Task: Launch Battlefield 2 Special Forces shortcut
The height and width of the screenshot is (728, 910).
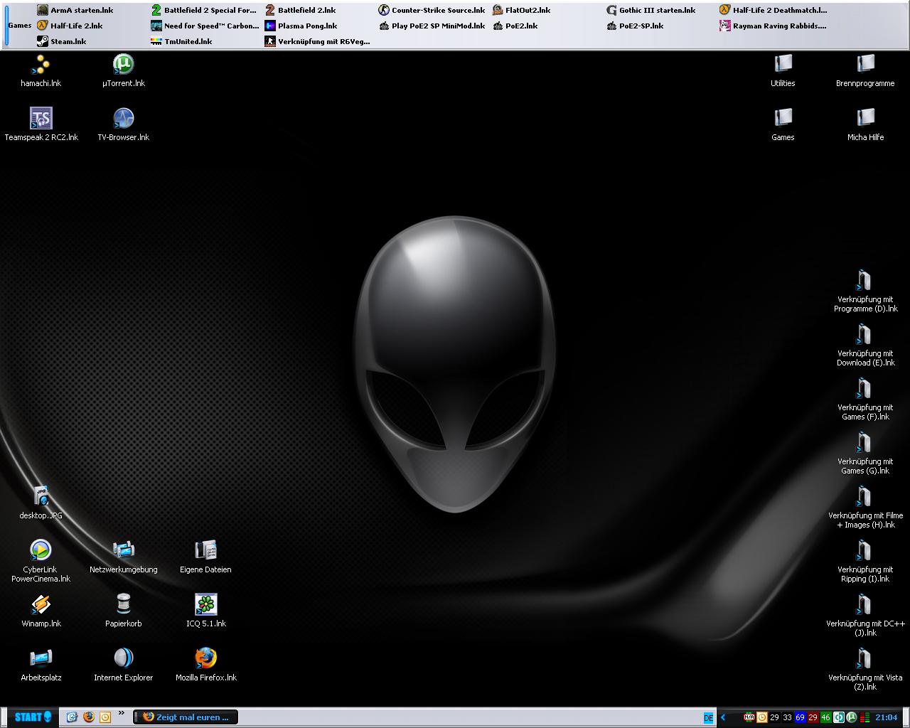Action: coord(204,10)
